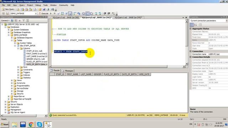228x128 pixels.
Task: Uncomment the selected lines icon
Action: coord(100,14)
